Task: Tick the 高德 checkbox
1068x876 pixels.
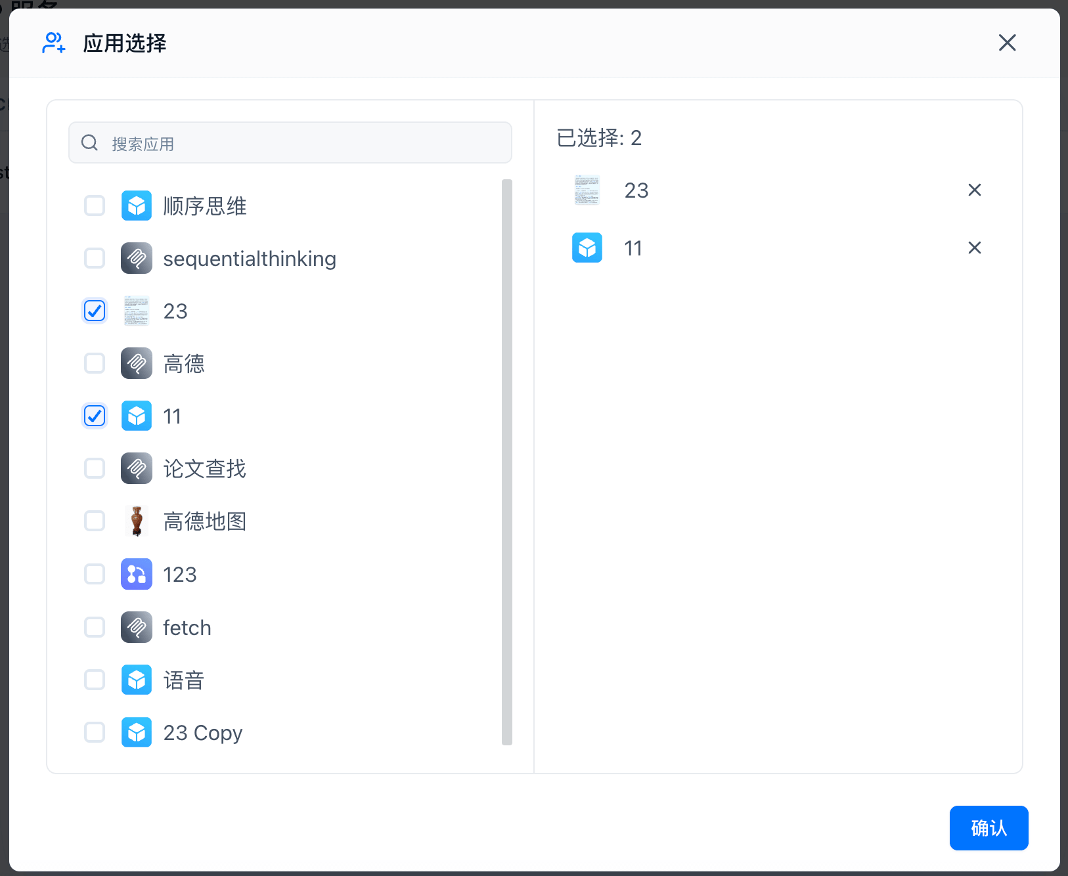Action: [95, 363]
